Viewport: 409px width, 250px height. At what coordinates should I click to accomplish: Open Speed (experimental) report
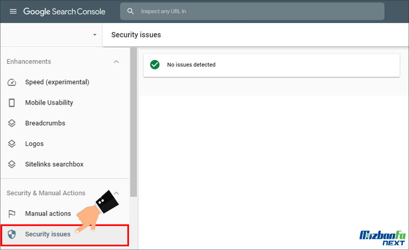(57, 82)
